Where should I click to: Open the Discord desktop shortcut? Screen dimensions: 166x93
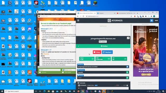click(x=30, y=29)
